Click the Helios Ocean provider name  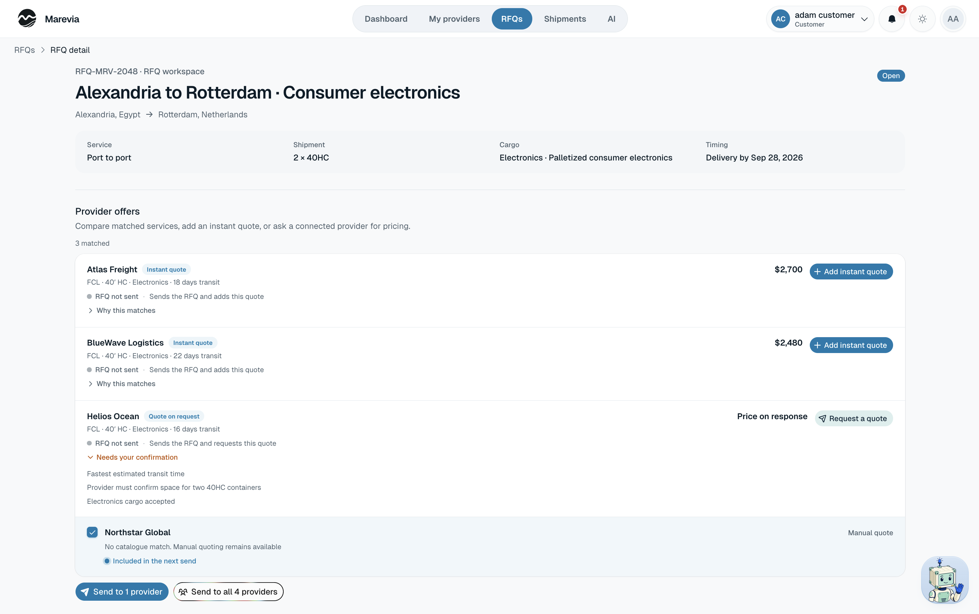click(x=113, y=416)
